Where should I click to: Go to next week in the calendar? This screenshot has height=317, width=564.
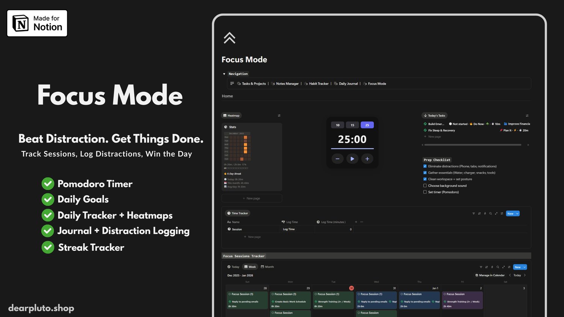click(x=525, y=275)
